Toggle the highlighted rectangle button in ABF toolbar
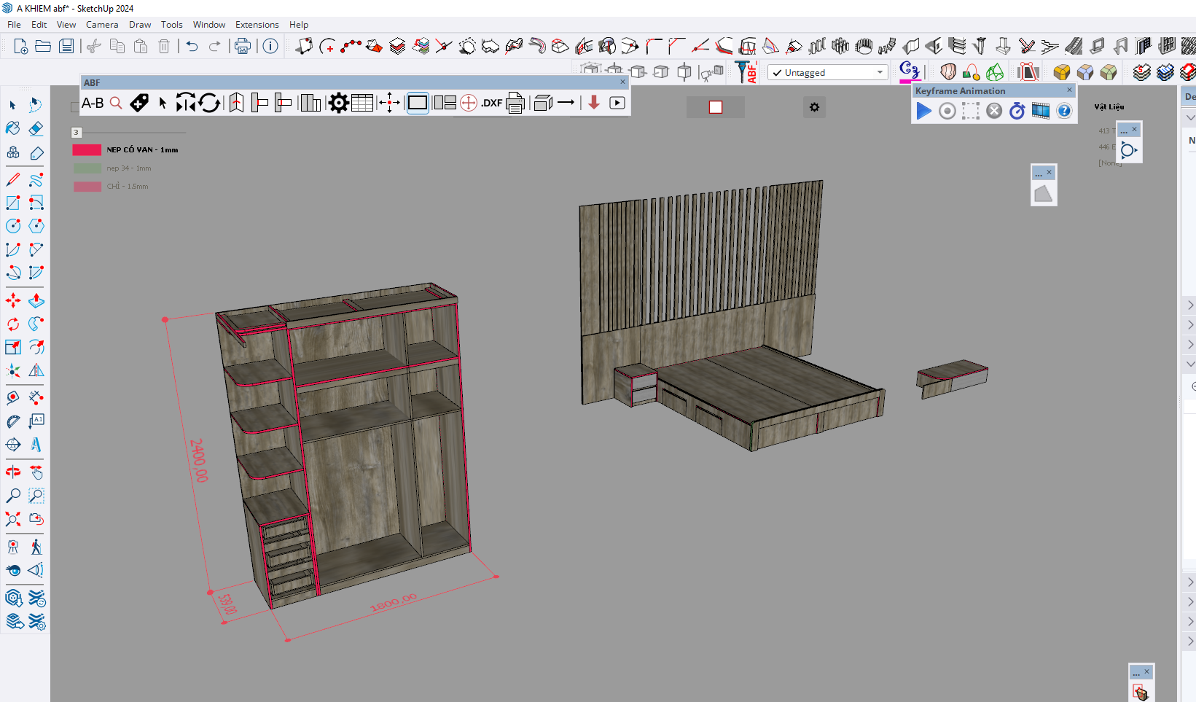 click(x=418, y=104)
